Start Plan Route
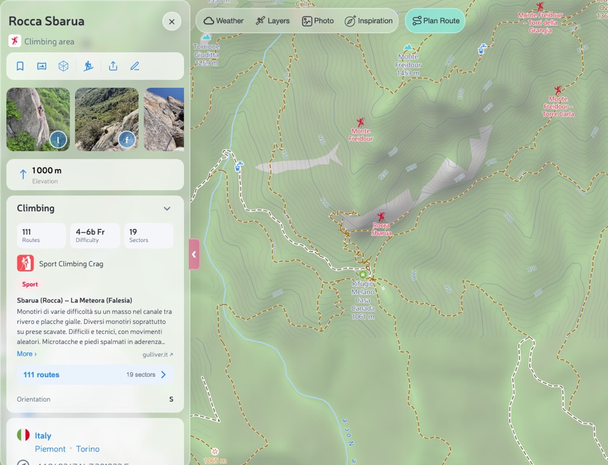Screen dimensions: 608x465 click(x=435, y=21)
